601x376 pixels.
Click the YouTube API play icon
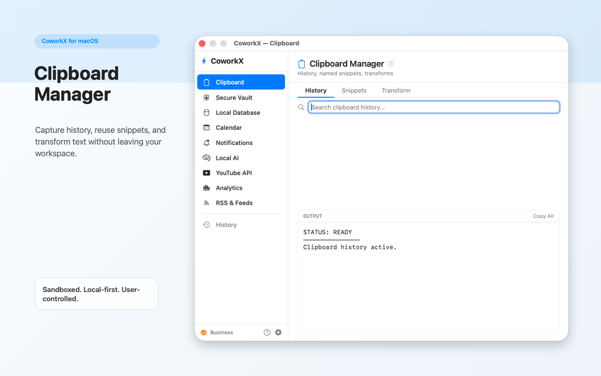[x=206, y=173]
